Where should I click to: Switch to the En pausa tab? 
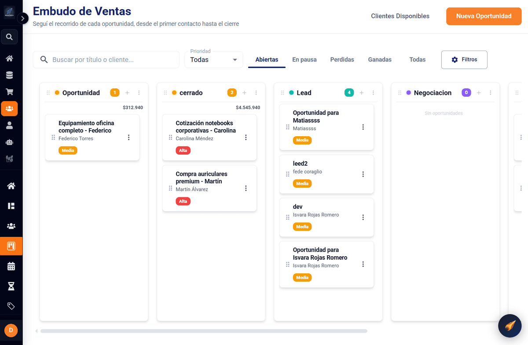pyautogui.click(x=304, y=60)
